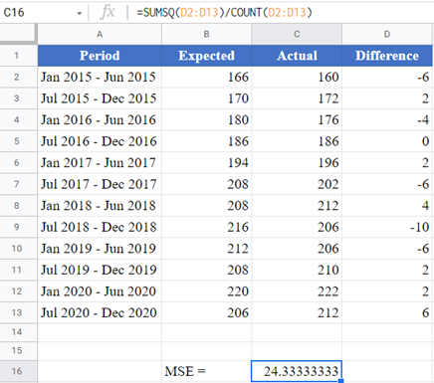Click Expected value 220
The image size is (434, 383).
[206, 291]
